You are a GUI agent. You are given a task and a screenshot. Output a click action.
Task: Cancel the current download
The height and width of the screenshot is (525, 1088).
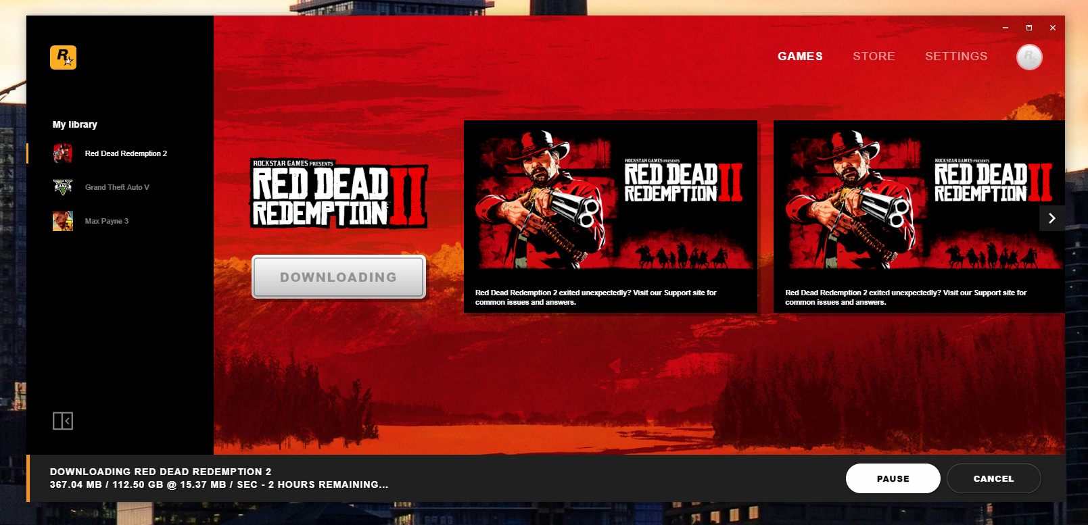[993, 478]
